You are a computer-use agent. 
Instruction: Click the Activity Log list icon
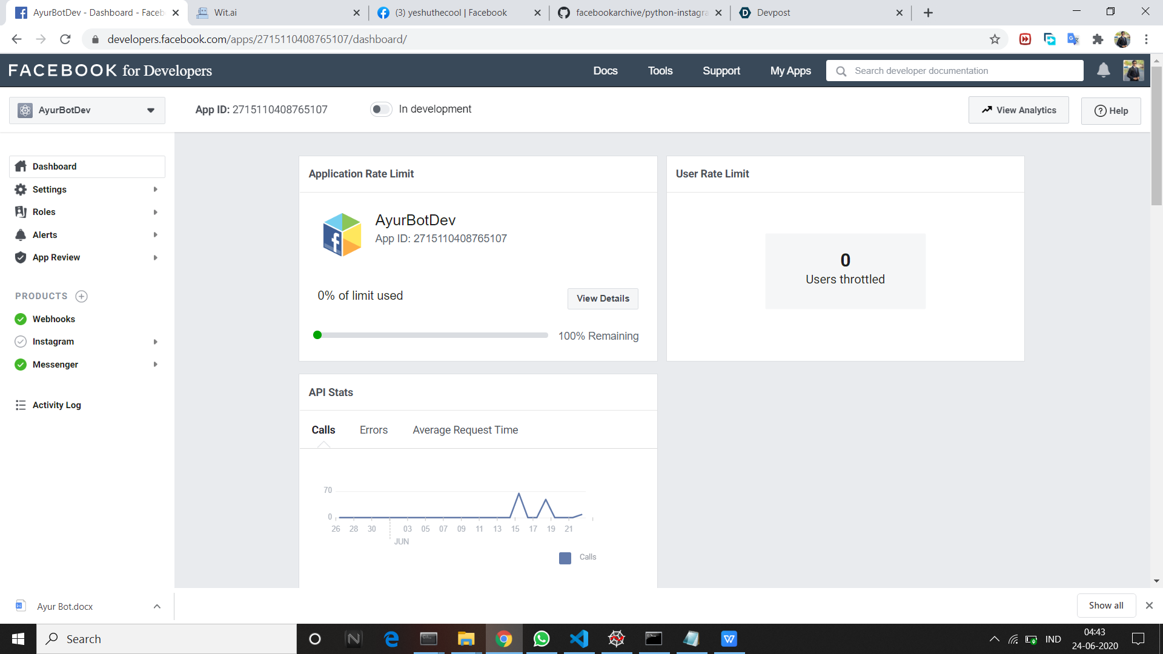point(21,405)
